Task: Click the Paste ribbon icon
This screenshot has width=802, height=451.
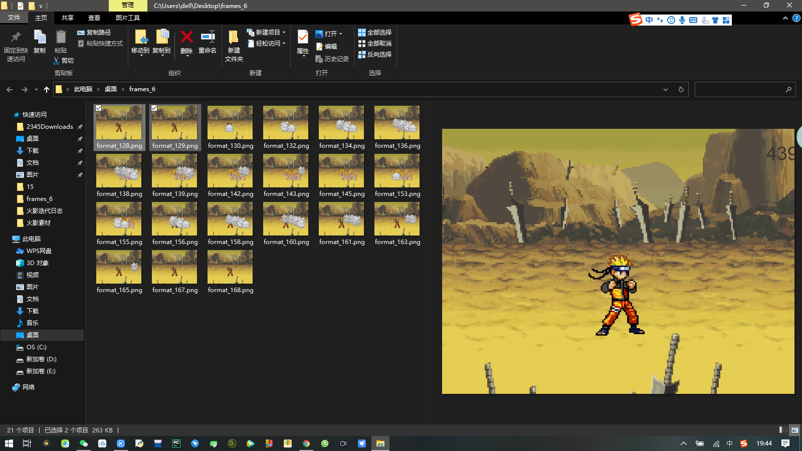Action: (61, 38)
